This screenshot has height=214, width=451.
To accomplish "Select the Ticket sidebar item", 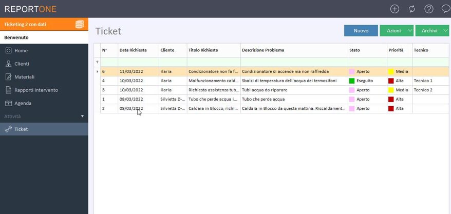I will click(x=21, y=129).
